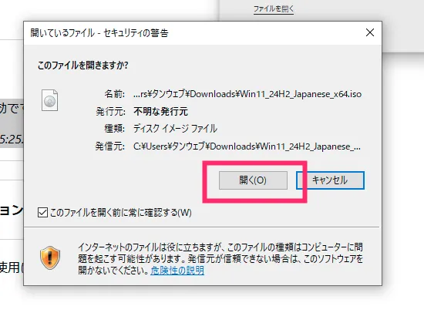Click the 発信元 C:¥Users path text
Image resolution: width=424 pixels, height=313 pixels.
pos(247,146)
